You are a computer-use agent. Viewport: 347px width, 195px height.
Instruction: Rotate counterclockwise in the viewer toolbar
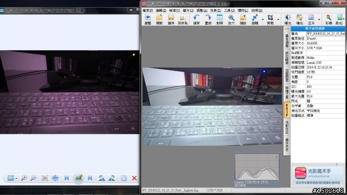102,178
